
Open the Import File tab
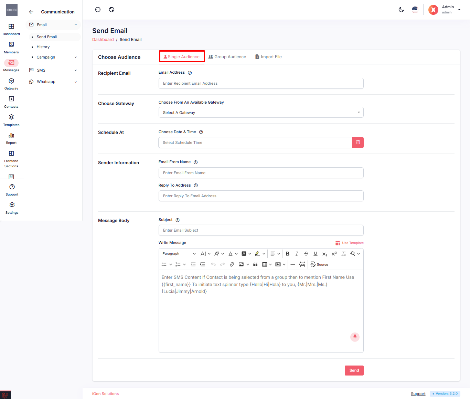coord(268,57)
